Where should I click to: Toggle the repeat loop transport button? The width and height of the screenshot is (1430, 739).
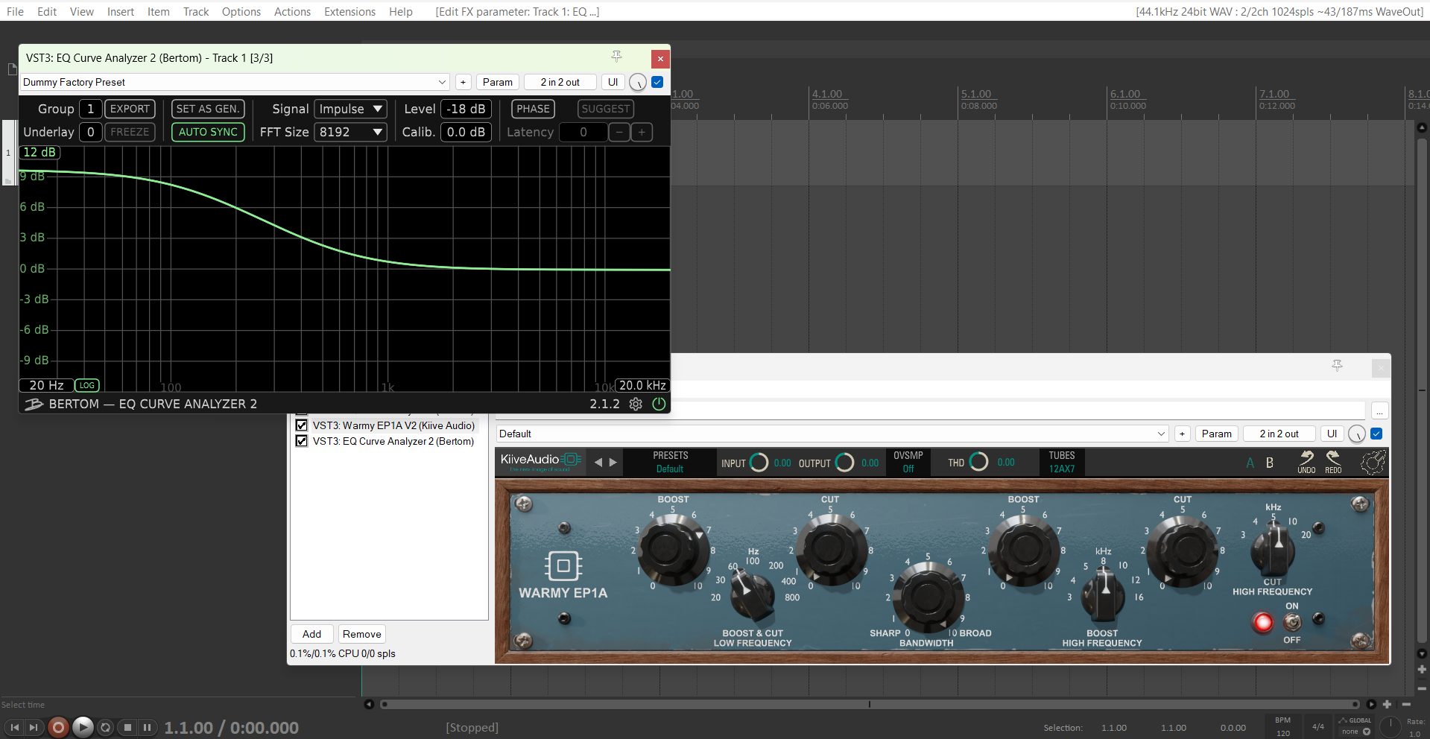click(106, 727)
